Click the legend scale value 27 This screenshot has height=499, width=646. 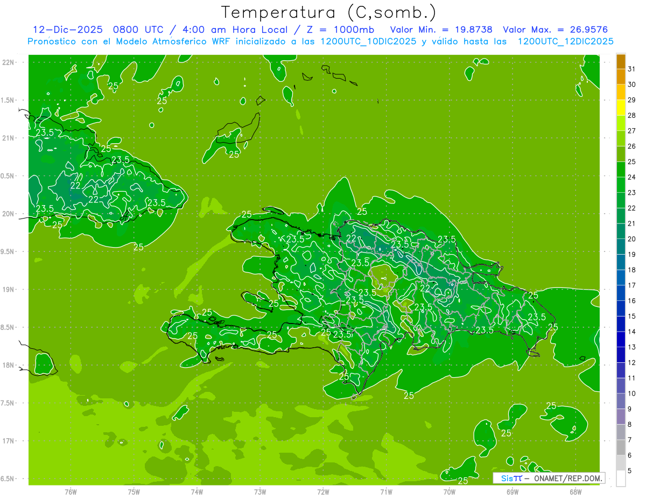(631, 131)
